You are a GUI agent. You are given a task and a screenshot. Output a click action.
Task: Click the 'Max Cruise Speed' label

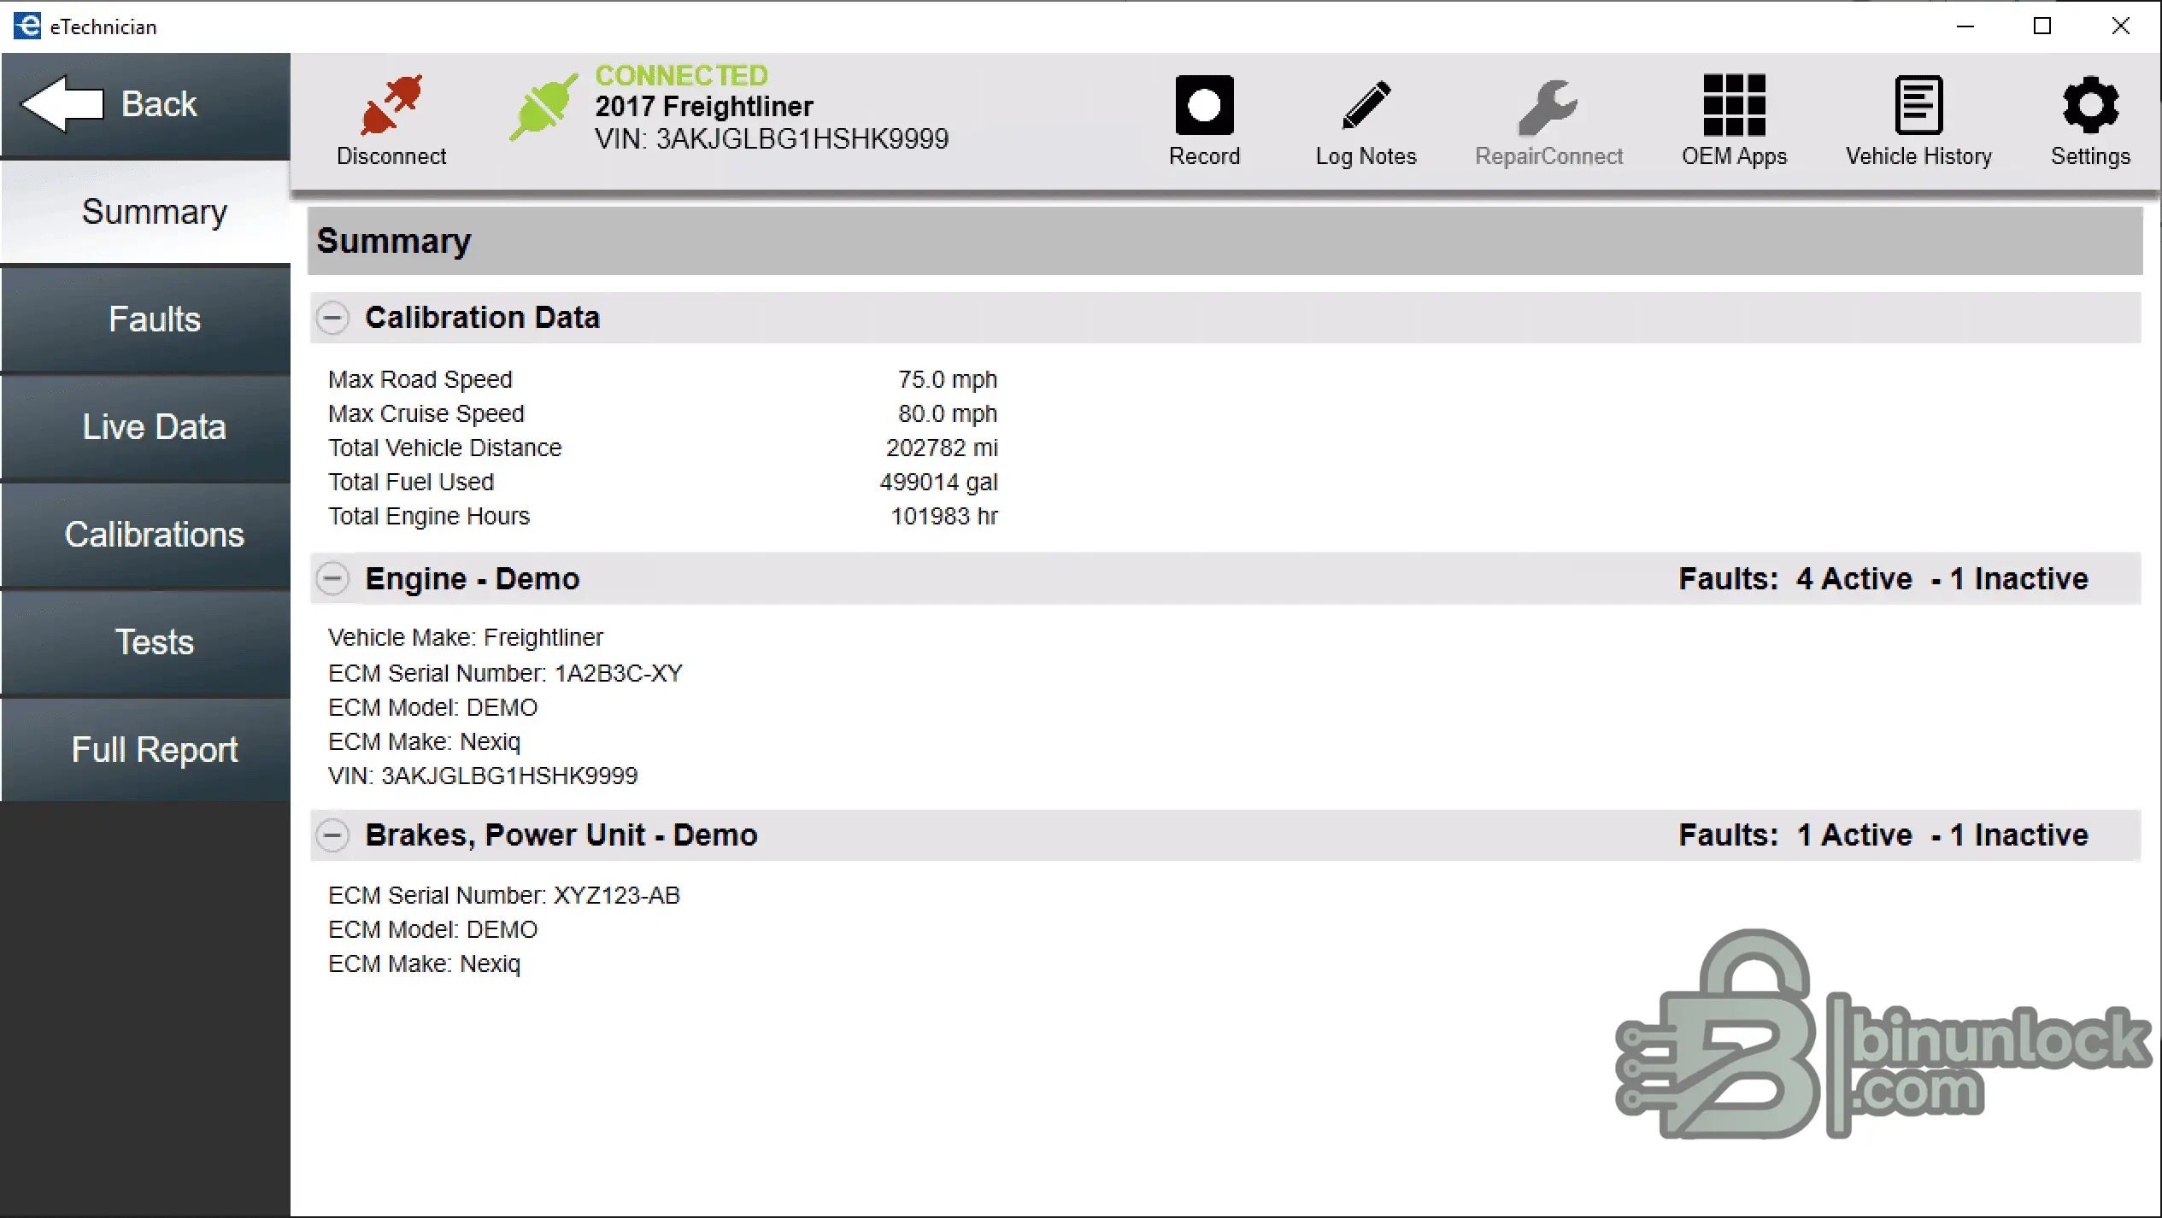[x=426, y=413]
